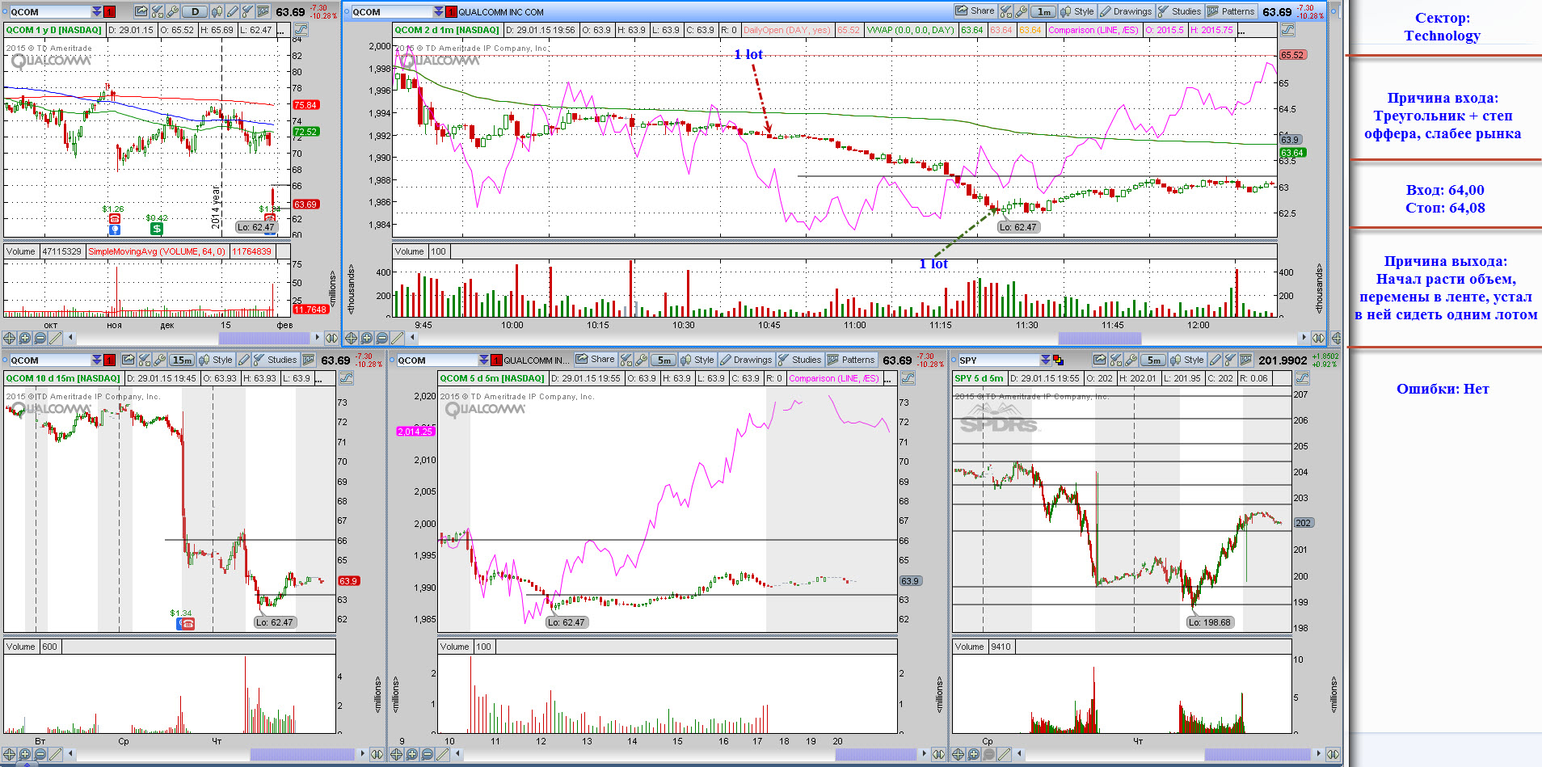Image resolution: width=1542 pixels, height=767 pixels.
Task: Toggle color link icon next to SPY symbol
Action: coord(1058,360)
